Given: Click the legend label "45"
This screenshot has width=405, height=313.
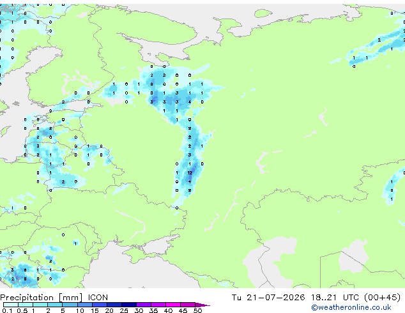Looking at the screenshot, I should coord(183,310).
